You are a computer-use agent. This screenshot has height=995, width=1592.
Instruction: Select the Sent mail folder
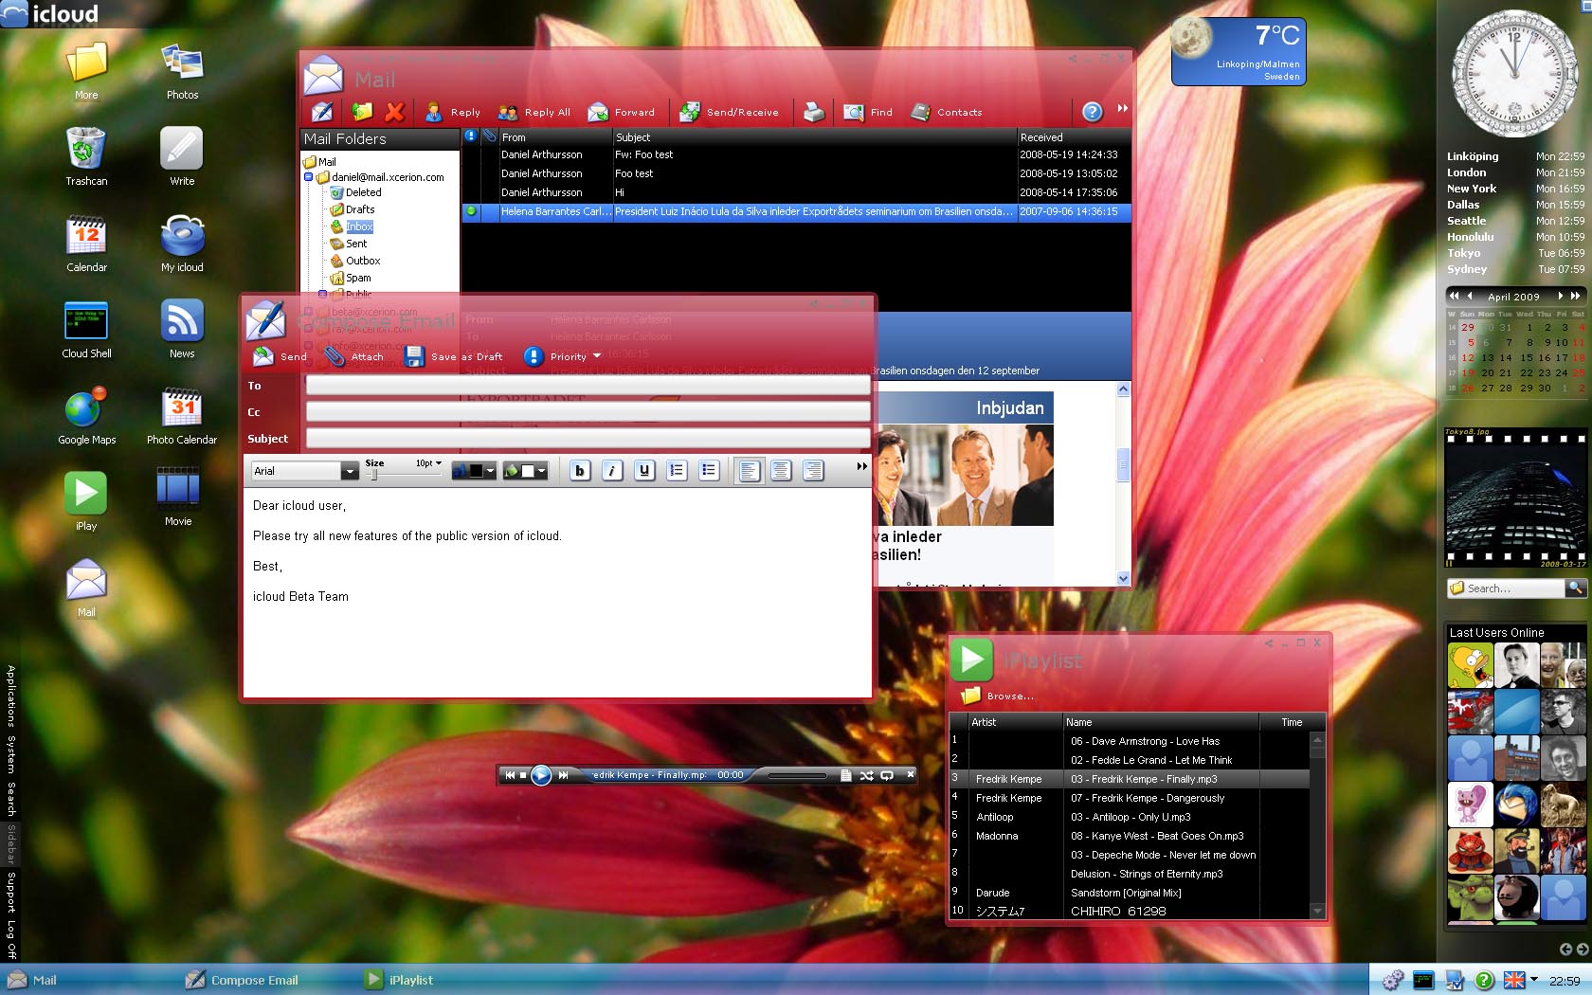pyautogui.click(x=349, y=244)
